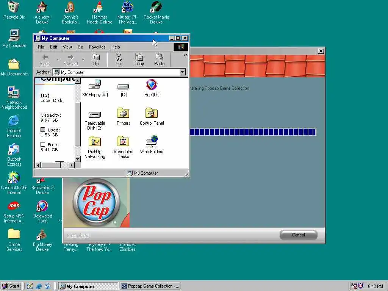Cancel the Popcap installation
This screenshot has width=388, height=291.
[299, 235]
